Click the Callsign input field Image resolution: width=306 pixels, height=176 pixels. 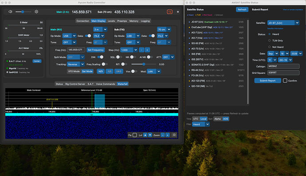point(283,66)
